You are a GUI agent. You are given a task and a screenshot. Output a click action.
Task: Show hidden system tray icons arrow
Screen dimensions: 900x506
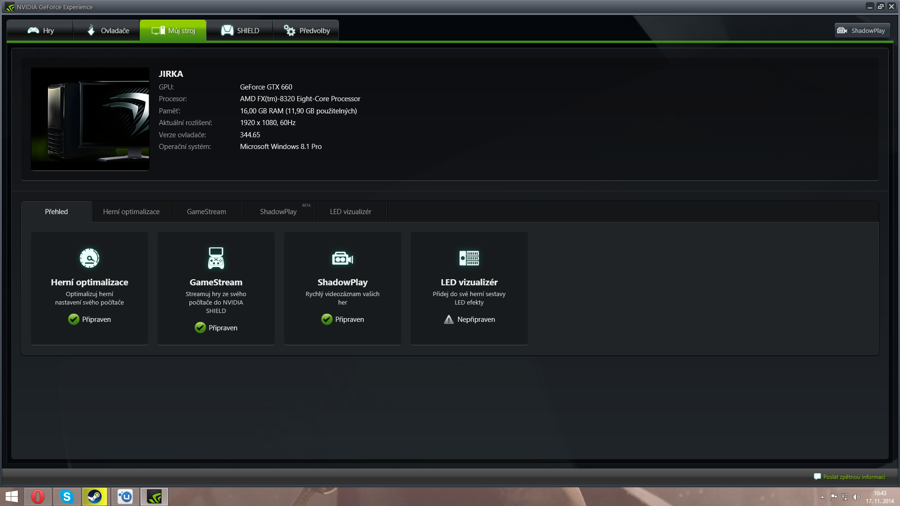pyautogui.click(x=822, y=497)
